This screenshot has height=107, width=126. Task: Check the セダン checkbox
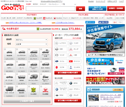coord(5,62)
